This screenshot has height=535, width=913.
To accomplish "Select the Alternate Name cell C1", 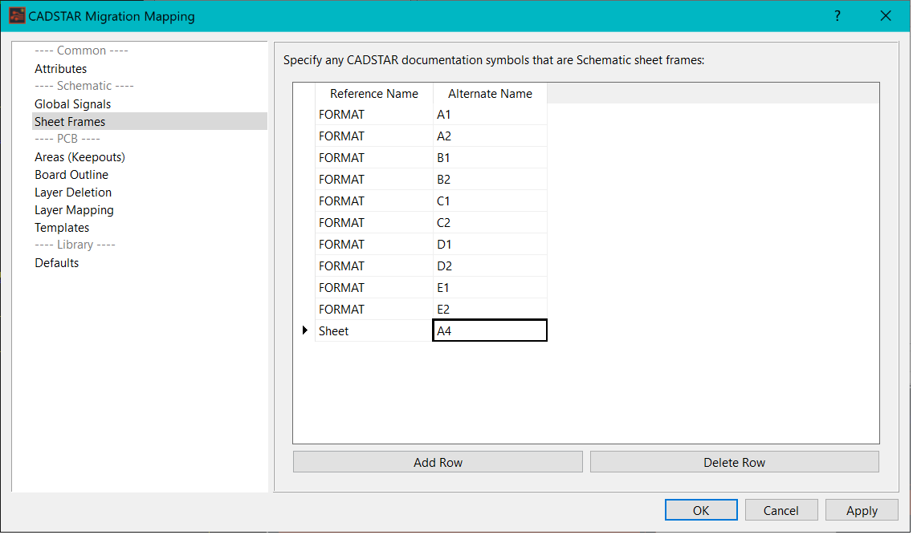I will pyautogui.click(x=491, y=201).
